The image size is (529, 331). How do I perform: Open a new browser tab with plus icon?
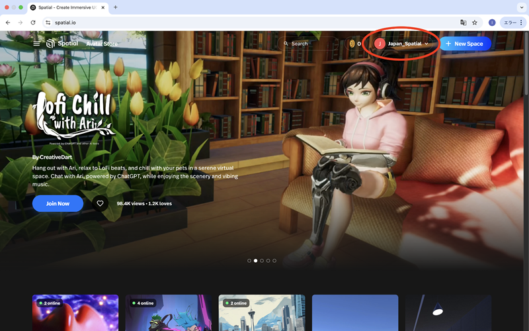(x=115, y=7)
